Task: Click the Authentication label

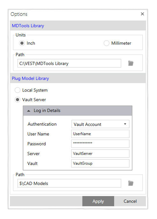Action: click(42, 124)
